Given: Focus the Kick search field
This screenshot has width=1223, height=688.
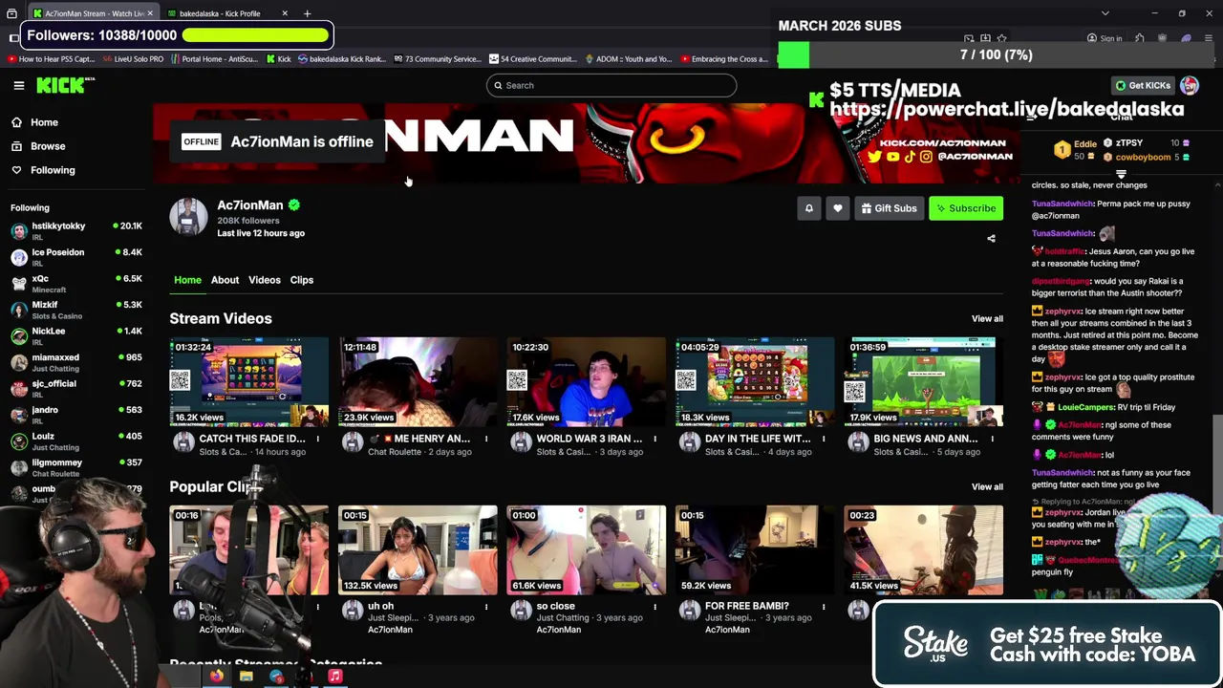Looking at the screenshot, I should [611, 85].
